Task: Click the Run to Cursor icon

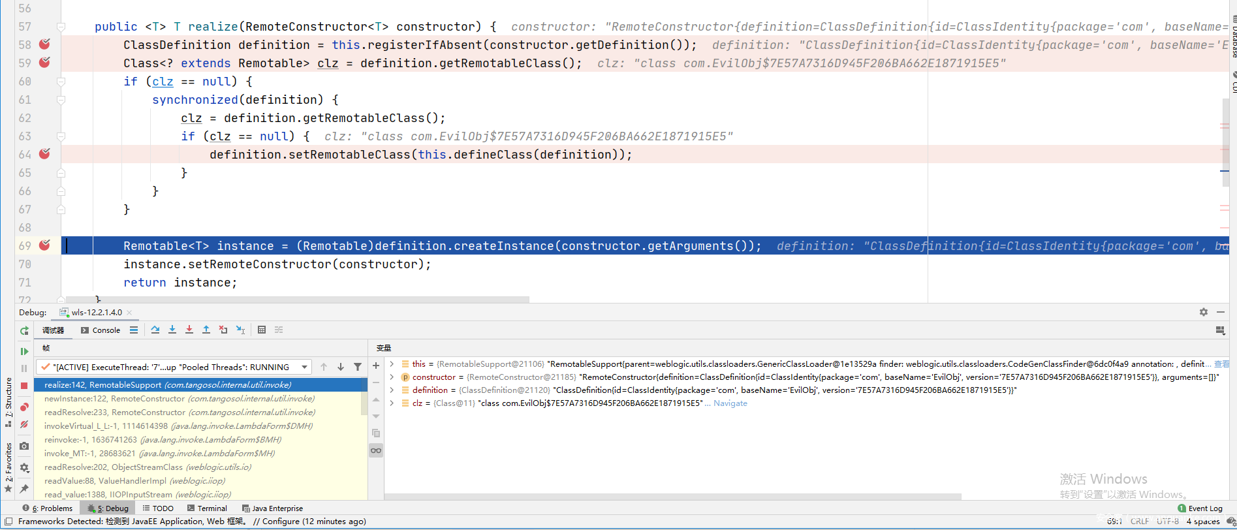Action: pyautogui.click(x=240, y=330)
